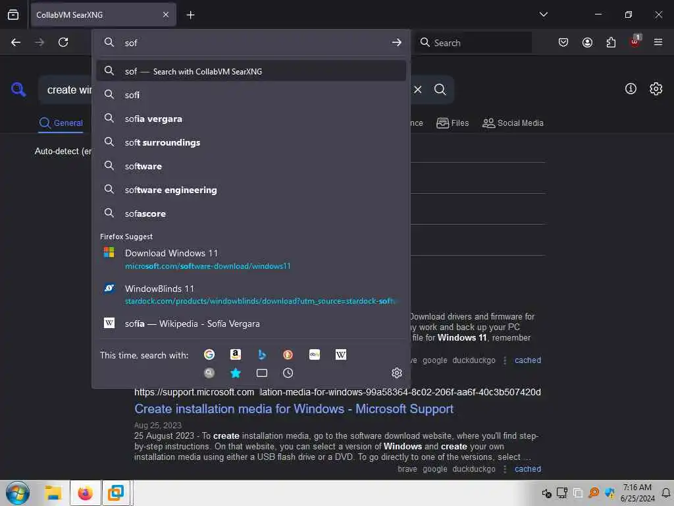Search this time with DuckDuckGo icon
Viewport: 674px width, 506px height.
[288, 354]
